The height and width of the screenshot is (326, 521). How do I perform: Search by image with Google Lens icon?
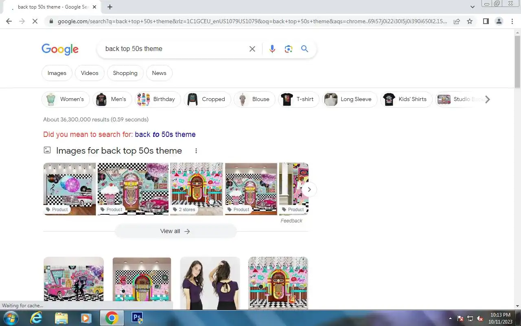[x=289, y=49]
